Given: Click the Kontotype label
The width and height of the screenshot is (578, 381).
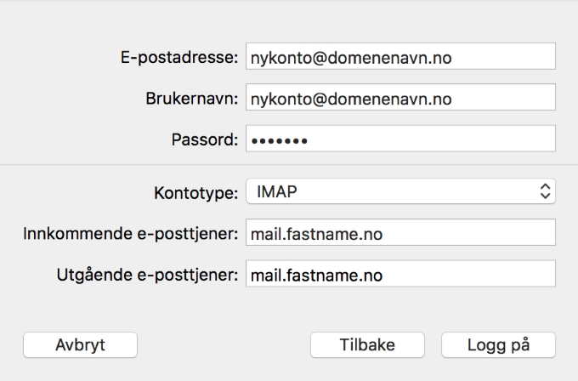Looking at the screenshot, I should (196, 193).
